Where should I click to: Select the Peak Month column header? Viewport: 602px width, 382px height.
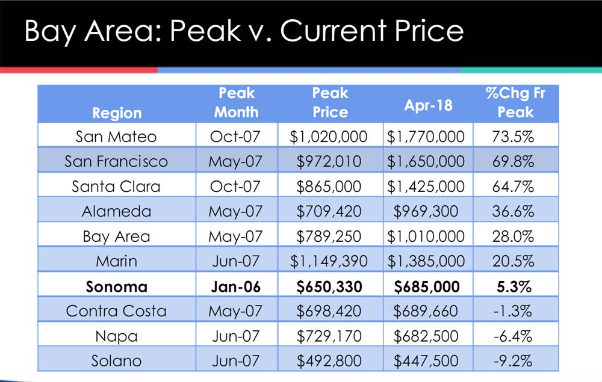point(237,103)
